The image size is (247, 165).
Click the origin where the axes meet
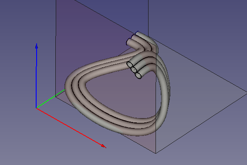pyautogui.click(x=37, y=108)
